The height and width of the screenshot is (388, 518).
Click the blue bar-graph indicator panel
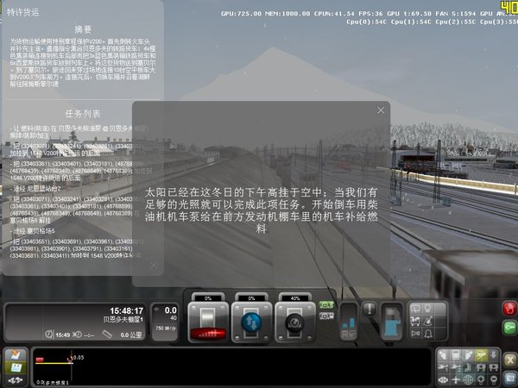[349, 322]
